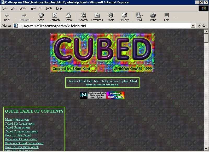The width and height of the screenshot is (209, 152).
Task: Open the Address bar dropdown list
Action: 193,26
